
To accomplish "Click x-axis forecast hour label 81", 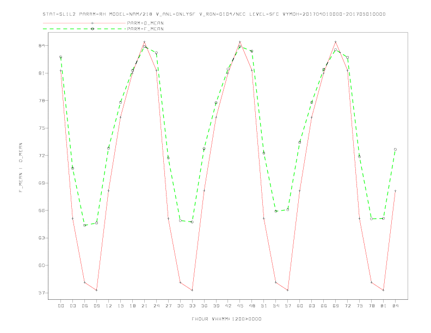I will (384, 306).
